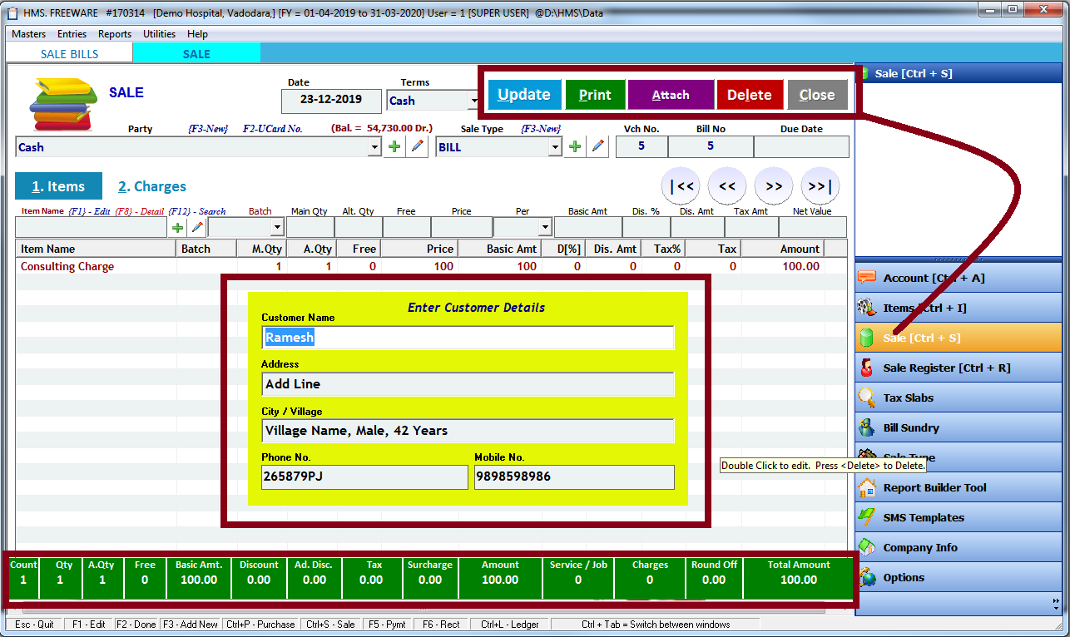Go to next record using >> arrow
The image size is (1070, 637).
click(773, 186)
